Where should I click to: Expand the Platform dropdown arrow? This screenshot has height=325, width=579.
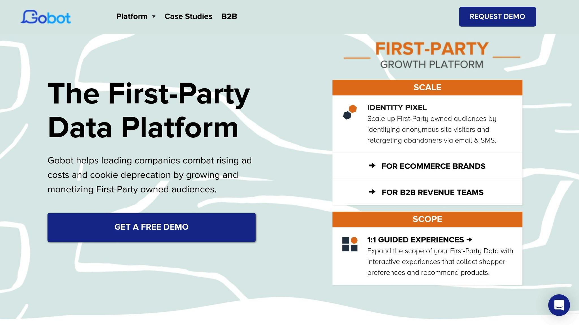pyautogui.click(x=154, y=17)
